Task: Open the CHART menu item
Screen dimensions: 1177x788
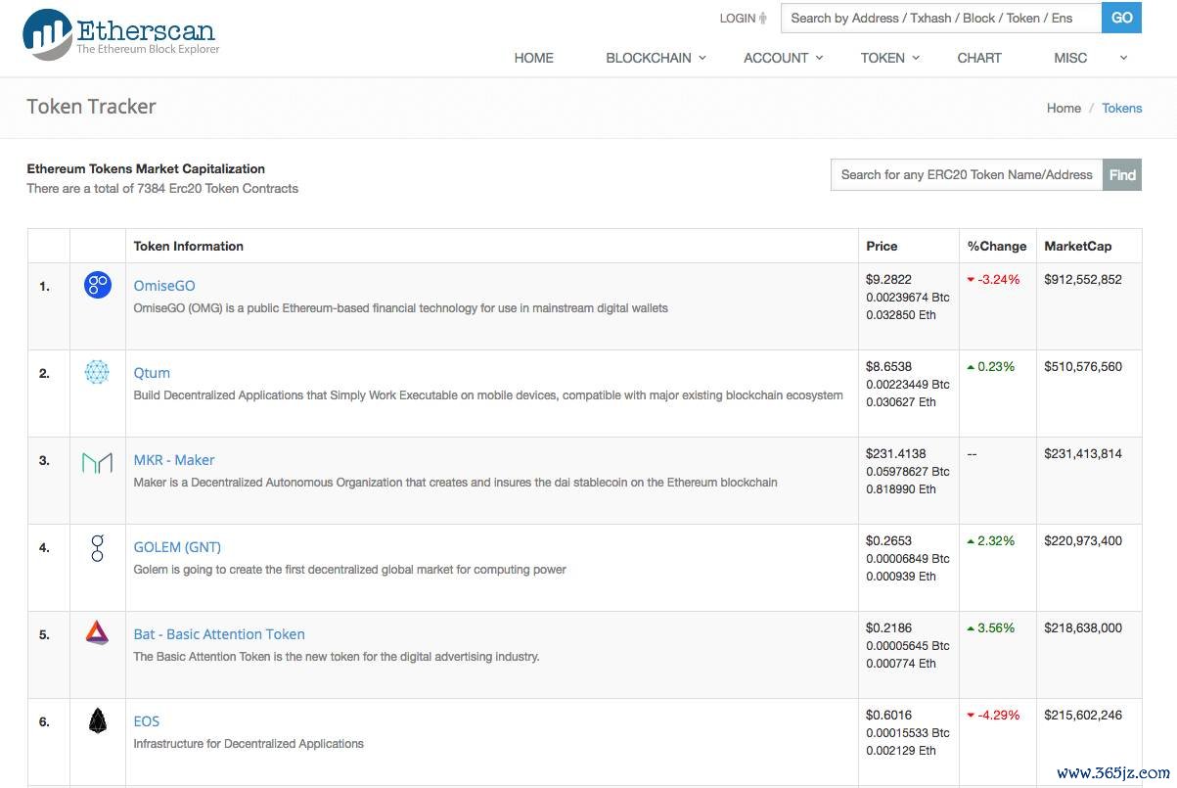Action: [979, 58]
